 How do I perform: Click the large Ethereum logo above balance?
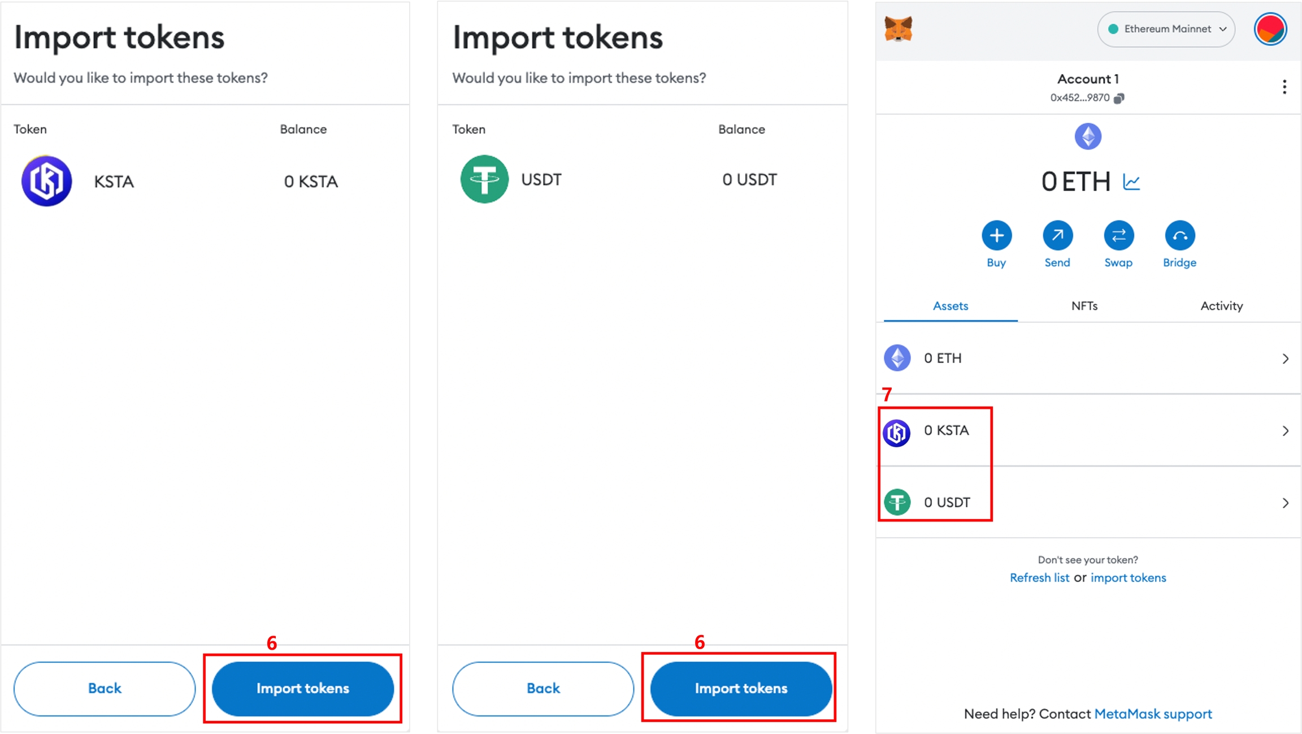[x=1088, y=136]
